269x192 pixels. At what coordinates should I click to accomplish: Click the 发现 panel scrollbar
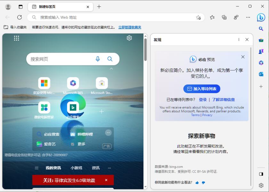point(251,116)
